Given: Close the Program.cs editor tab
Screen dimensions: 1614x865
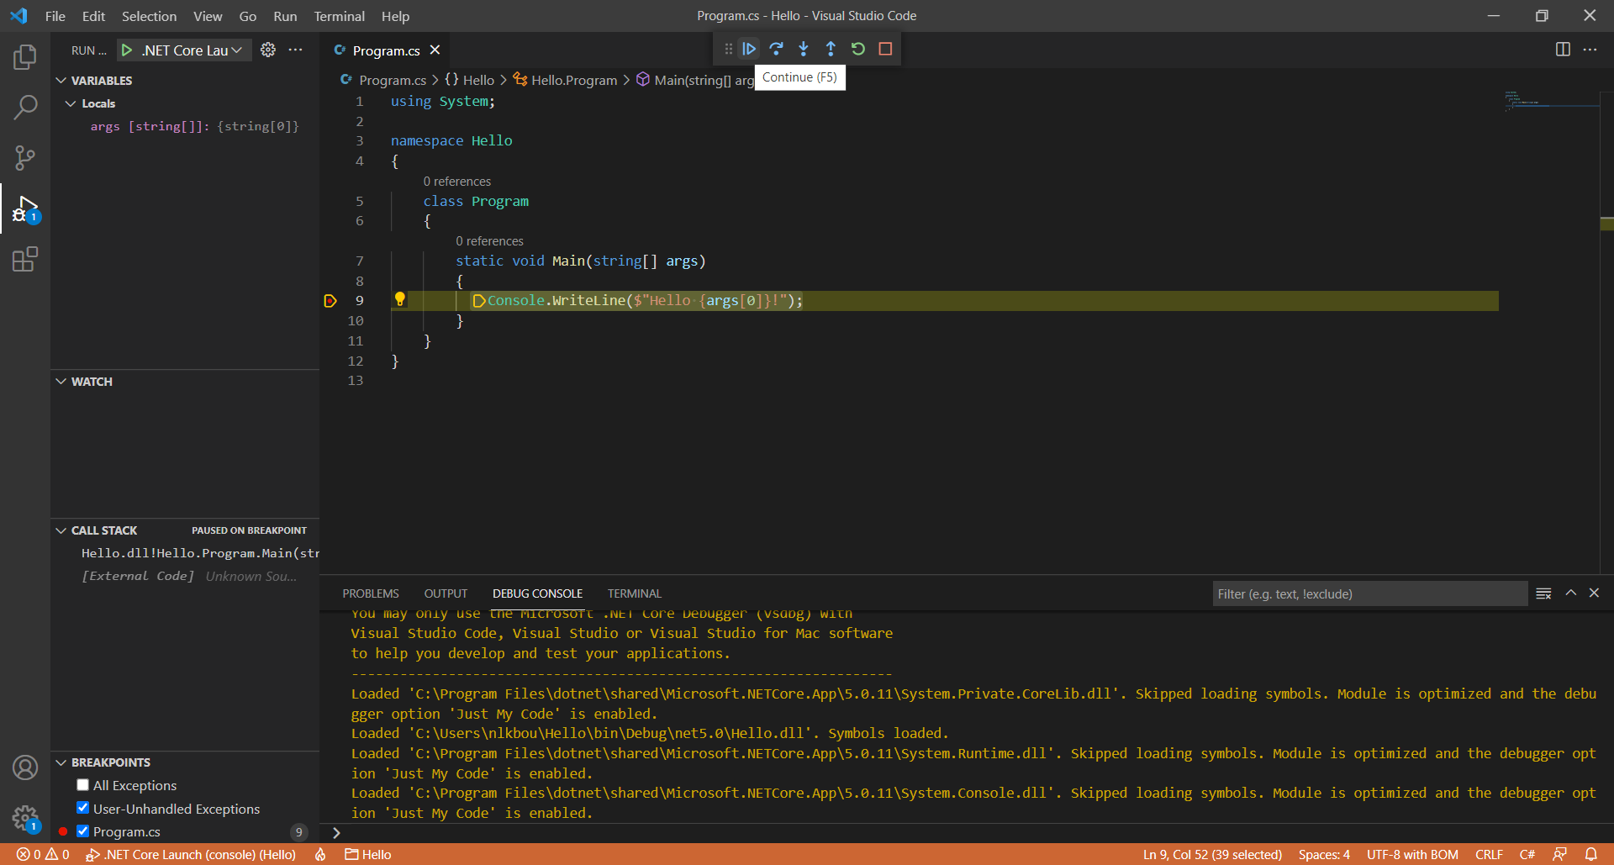Looking at the screenshot, I should [x=435, y=50].
